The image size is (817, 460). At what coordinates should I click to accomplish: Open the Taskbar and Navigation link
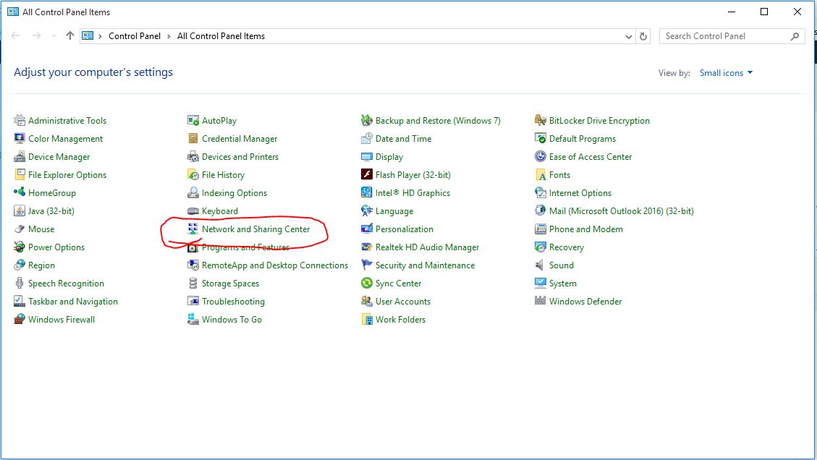(x=73, y=302)
